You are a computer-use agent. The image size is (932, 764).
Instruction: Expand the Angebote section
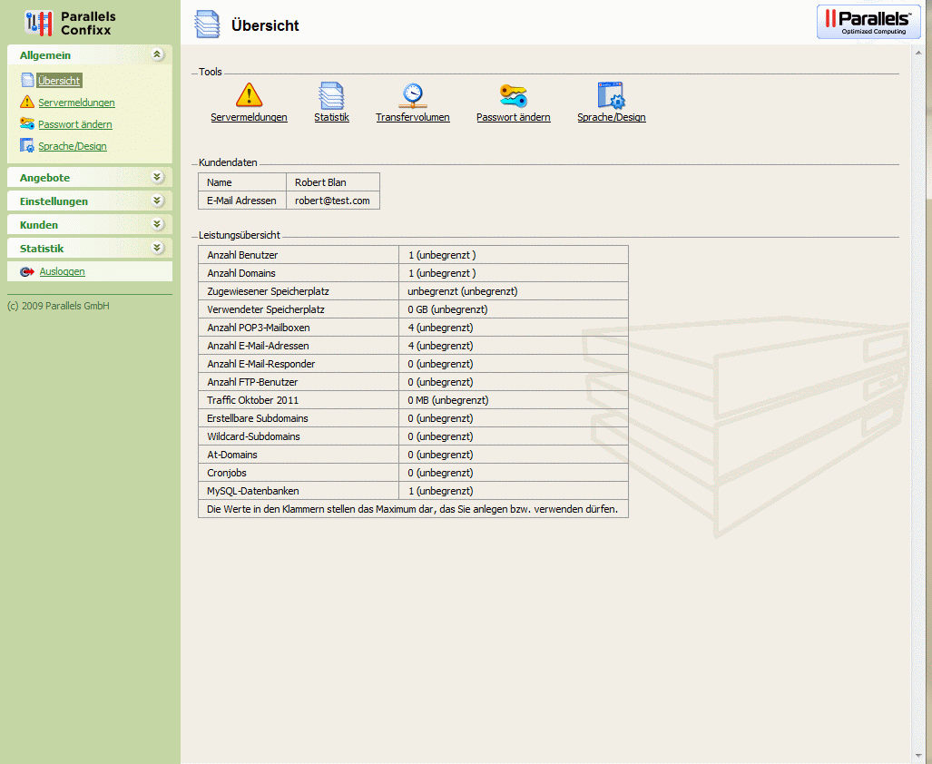tap(157, 178)
